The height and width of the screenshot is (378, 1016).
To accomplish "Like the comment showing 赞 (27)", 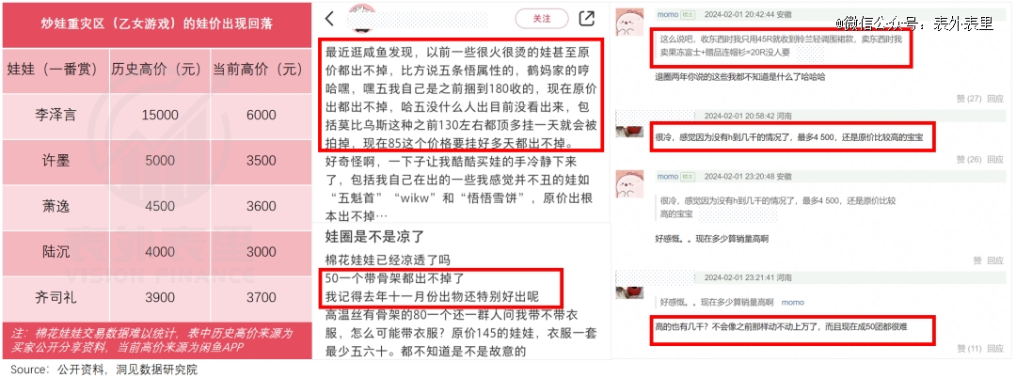I will click(x=969, y=99).
